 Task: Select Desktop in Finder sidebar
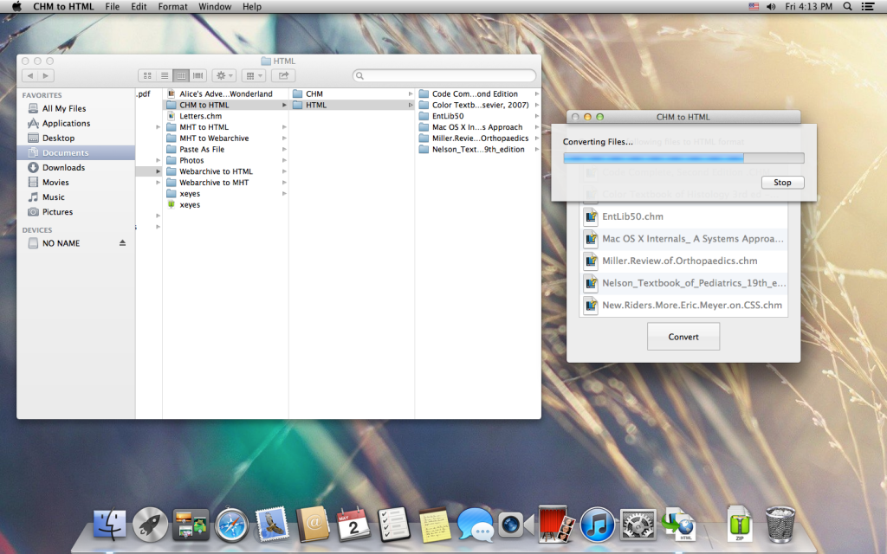[x=58, y=138]
